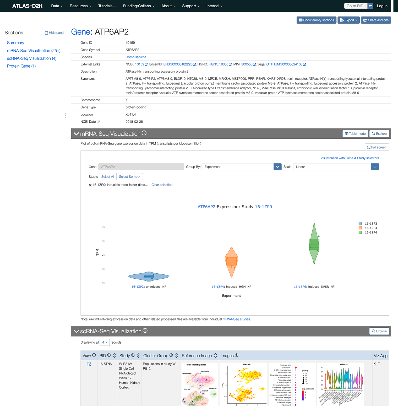The image size is (398, 406).
Task: Change the records per page dropdown
Action: click(105, 342)
